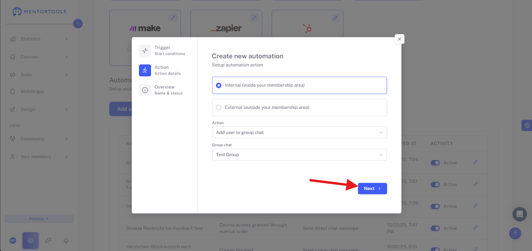
Task: Select the External membership area radio option
Action: pyautogui.click(x=299, y=108)
